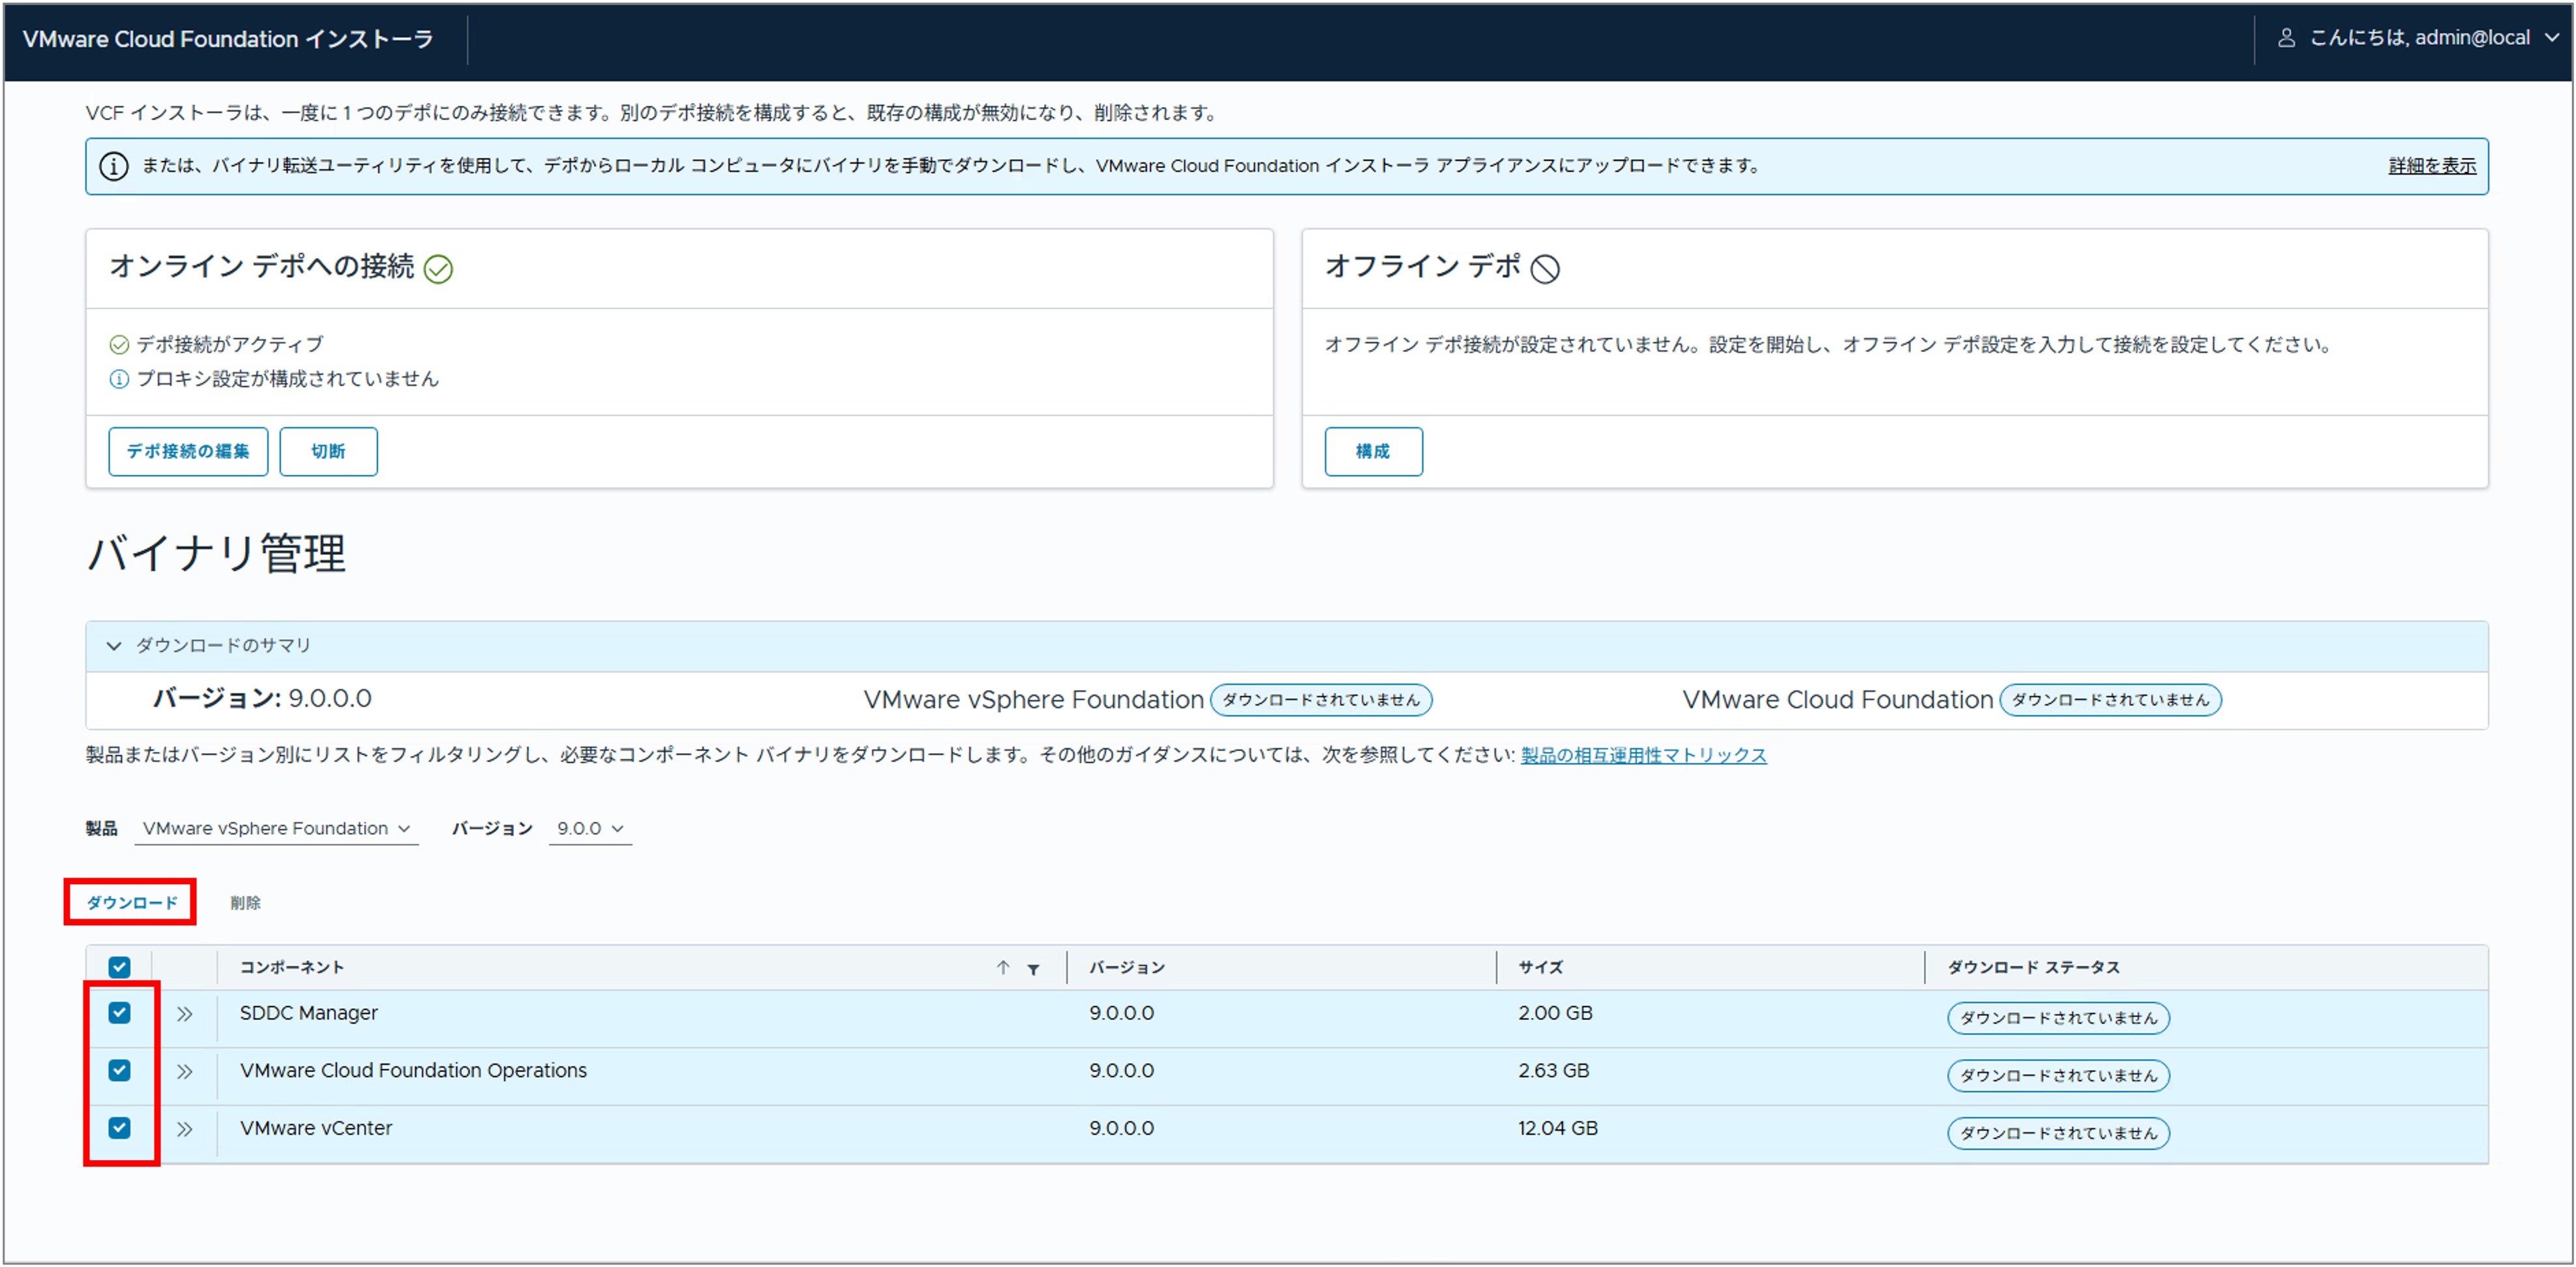2576x1267 pixels.
Task: Click the filter icon in the コンポーネント column header
Action: [1033, 968]
